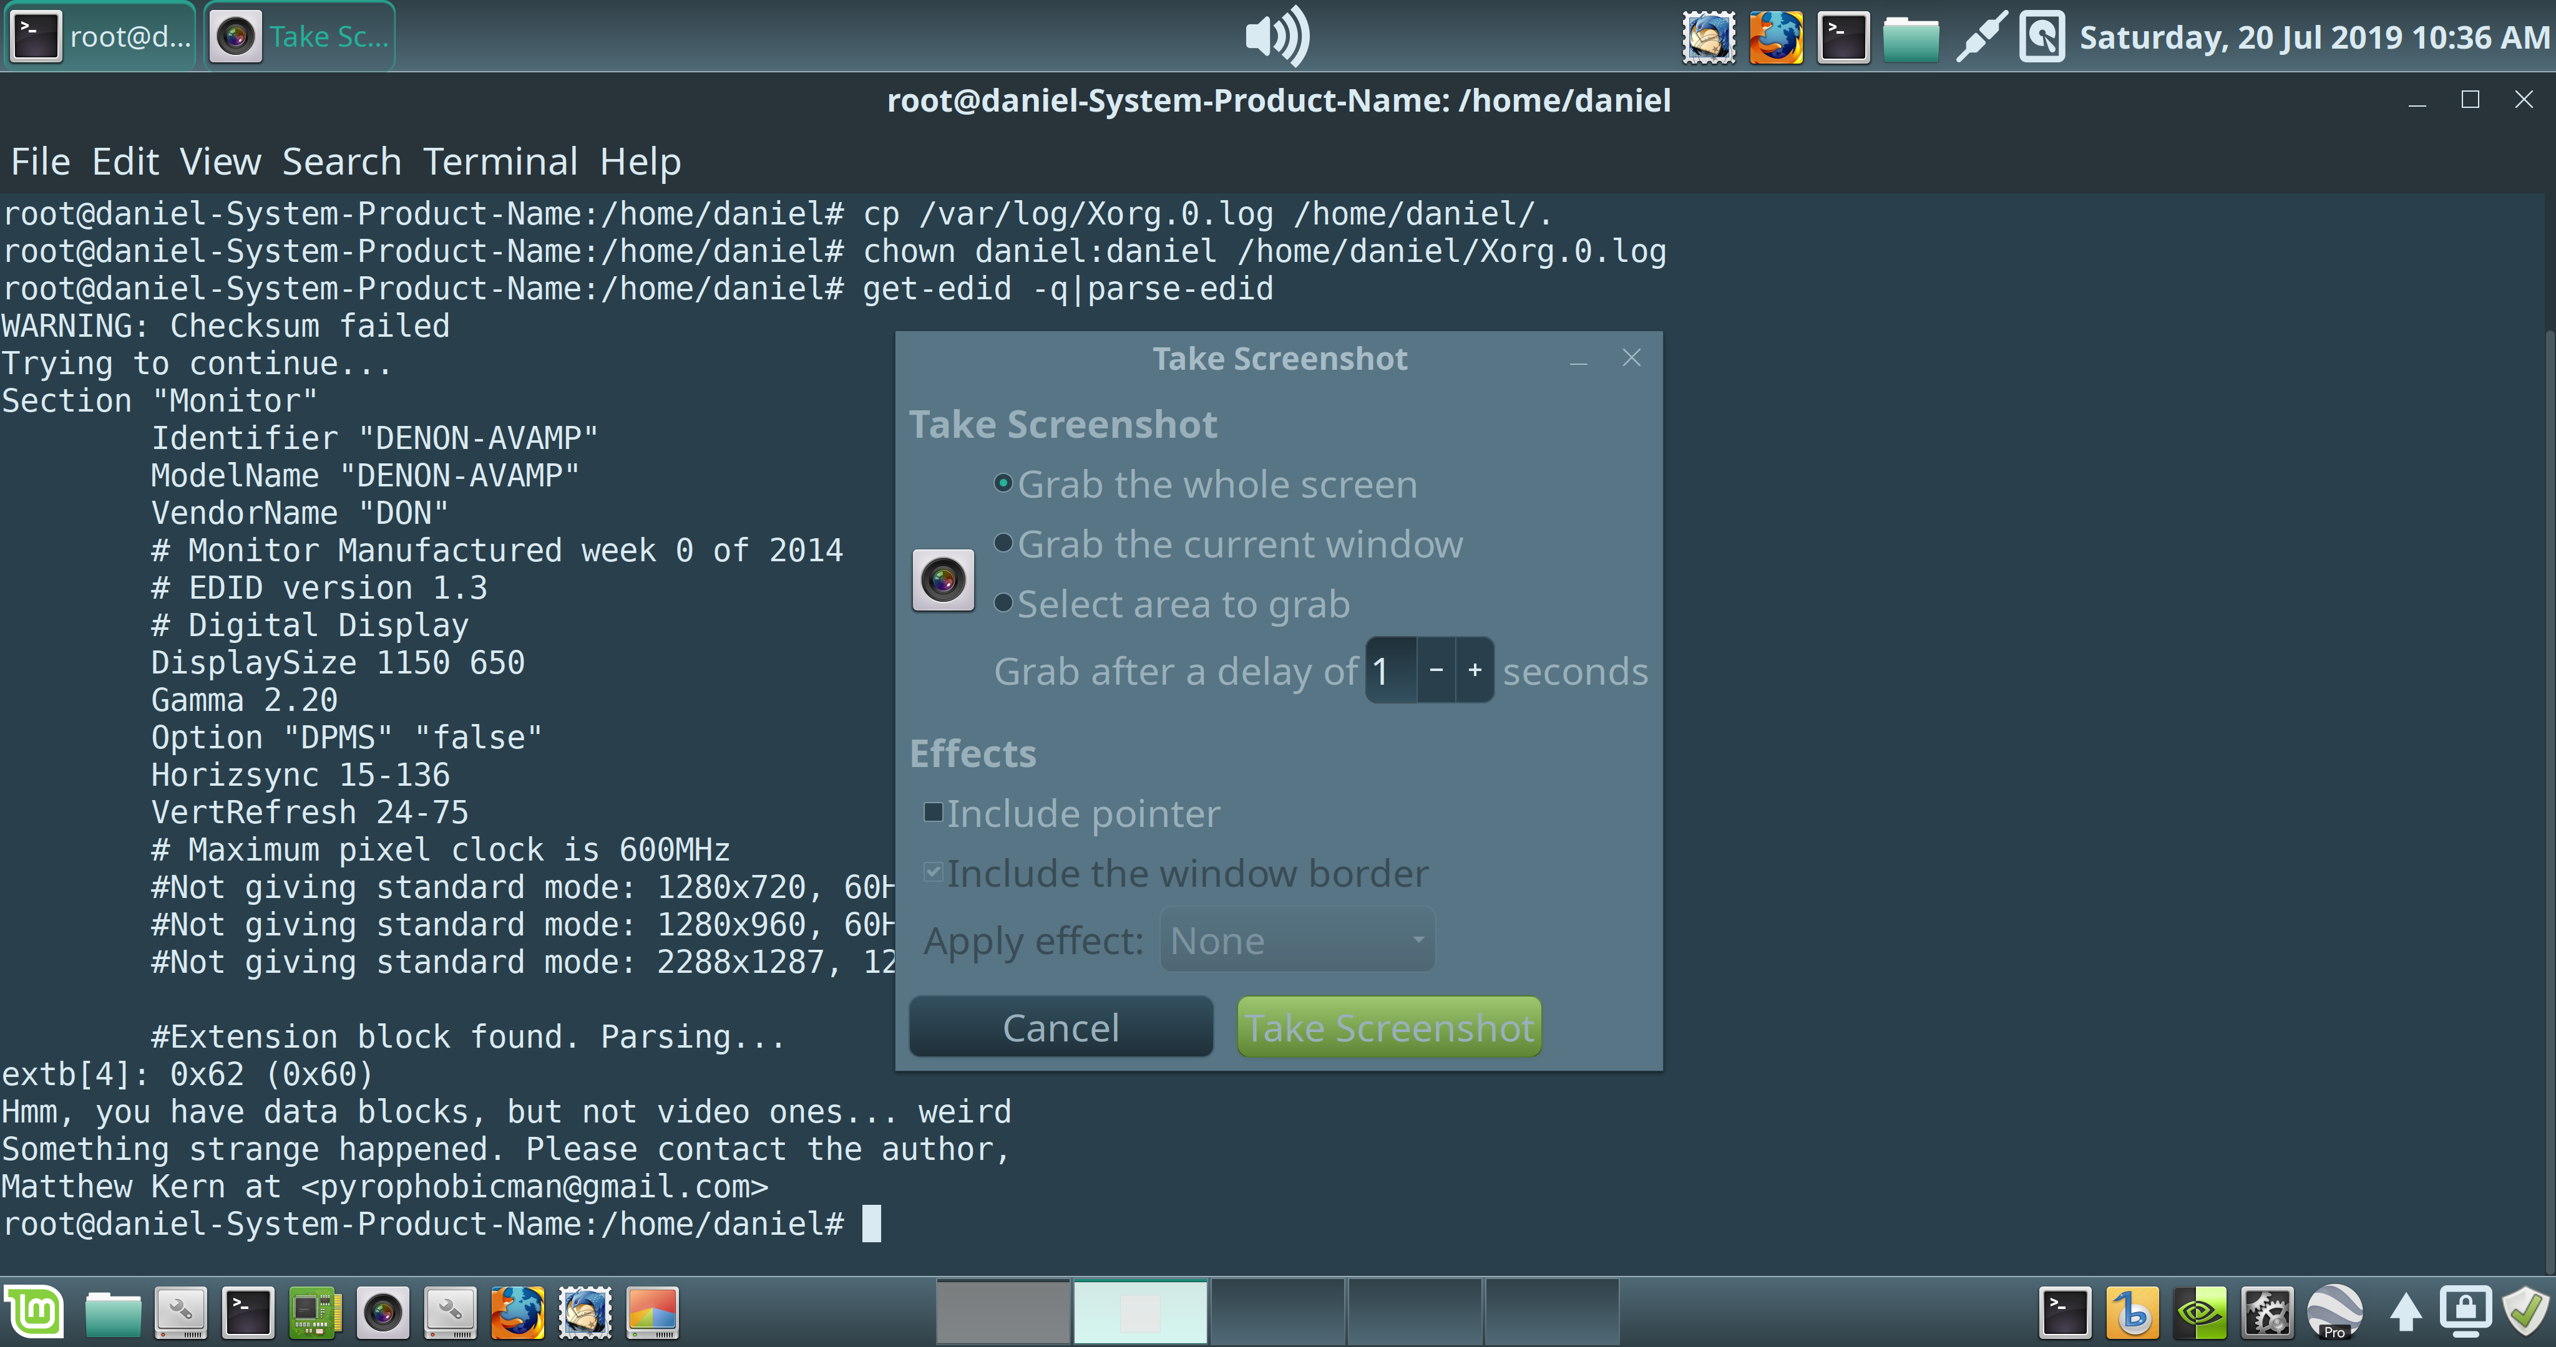The width and height of the screenshot is (2556, 1347).
Task: Click the delay seconds input field
Action: coord(1391,670)
